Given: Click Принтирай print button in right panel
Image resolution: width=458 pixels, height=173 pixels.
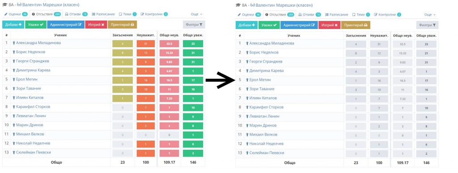Looking at the screenshot, I should tap(356, 25).
